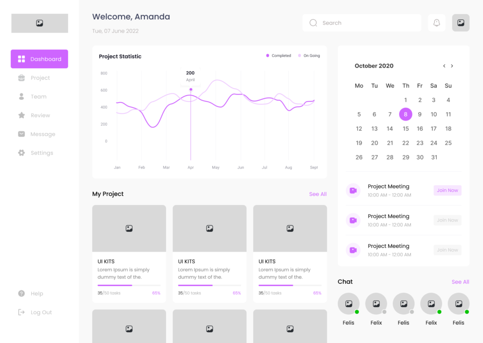Click the Help question mark icon

point(21,294)
